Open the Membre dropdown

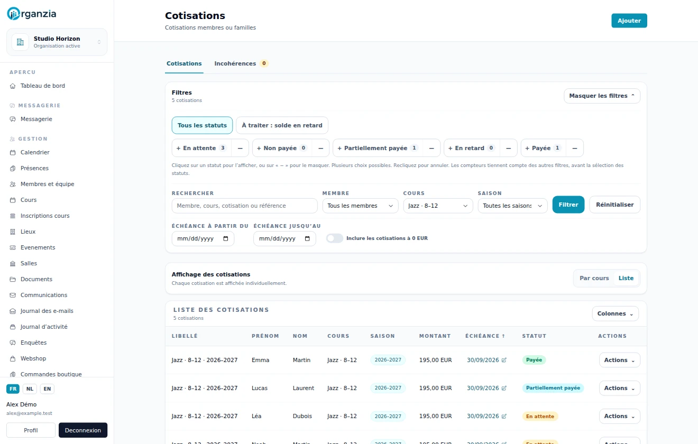(x=361, y=206)
